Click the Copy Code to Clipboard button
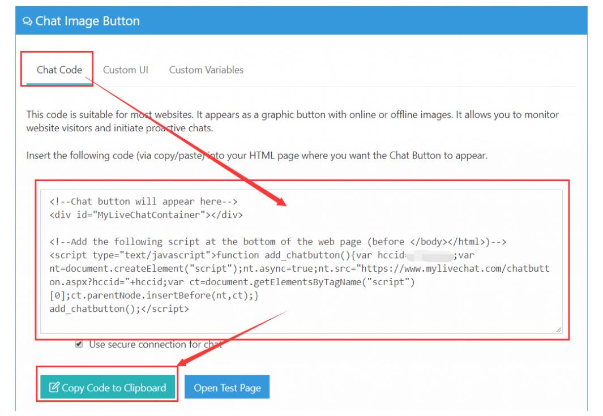Image resolution: width=603 pixels, height=416 pixels. click(x=108, y=387)
